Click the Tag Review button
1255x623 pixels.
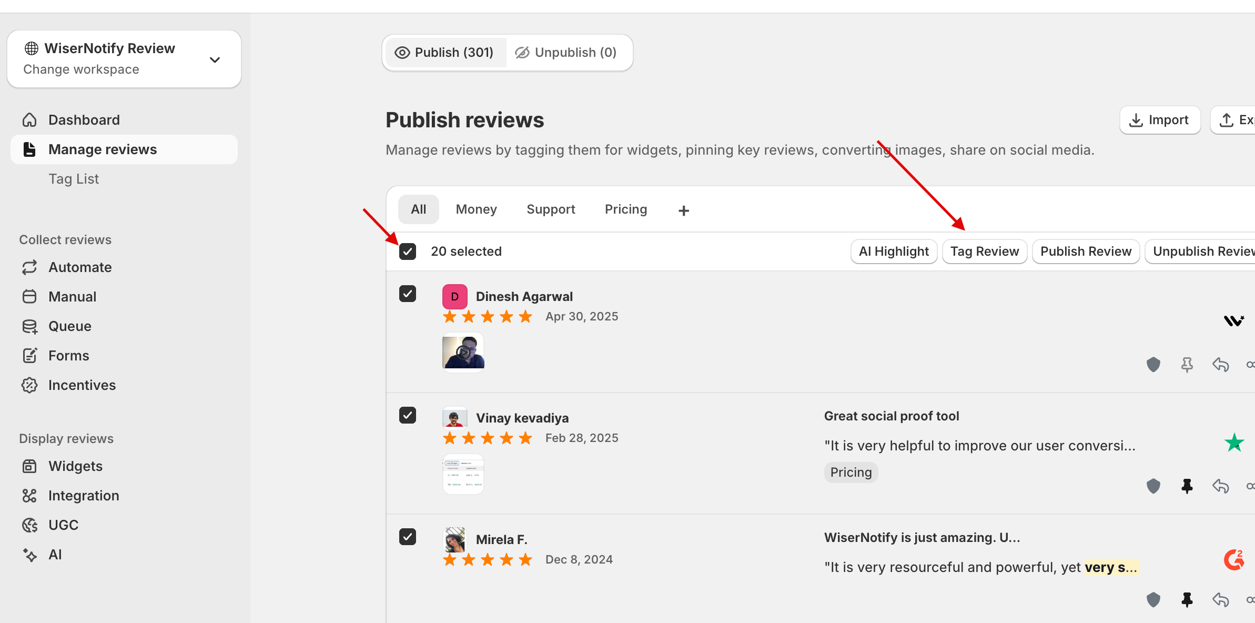(984, 252)
